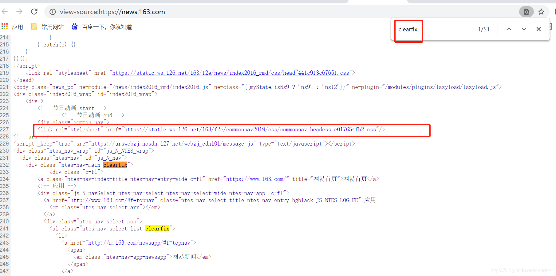This screenshot has height=276, width=556.
Task: Open the head~441c9f3c6765f.css stylesheet link
Action: (231, 73)
